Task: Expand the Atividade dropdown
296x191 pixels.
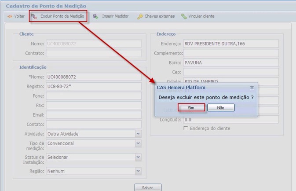Action: coord(138,134)
